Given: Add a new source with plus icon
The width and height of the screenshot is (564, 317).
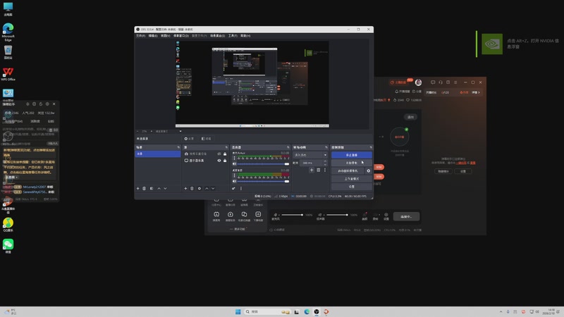Looking at the screenshot, I should point(185,188).
